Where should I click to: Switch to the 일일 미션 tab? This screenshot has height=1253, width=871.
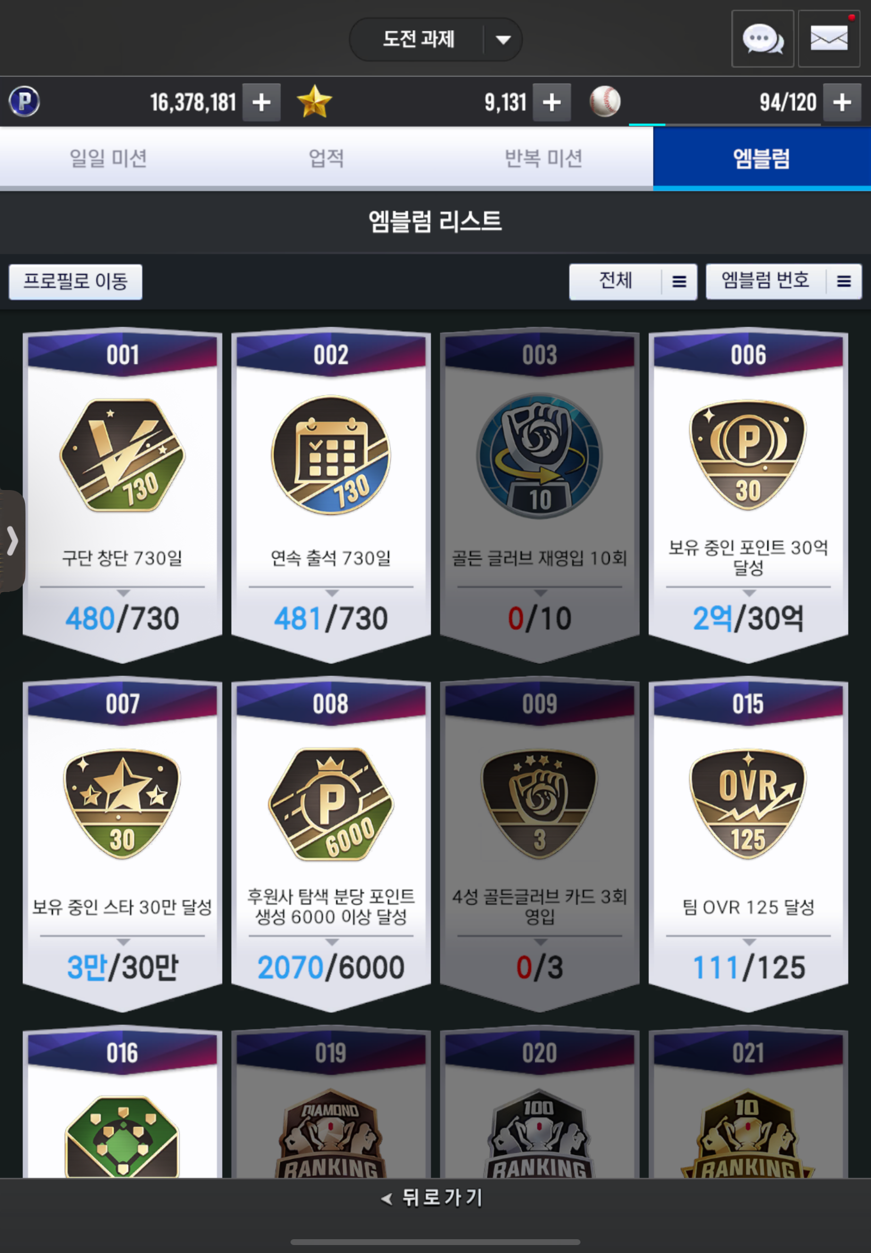coord(108,158)
